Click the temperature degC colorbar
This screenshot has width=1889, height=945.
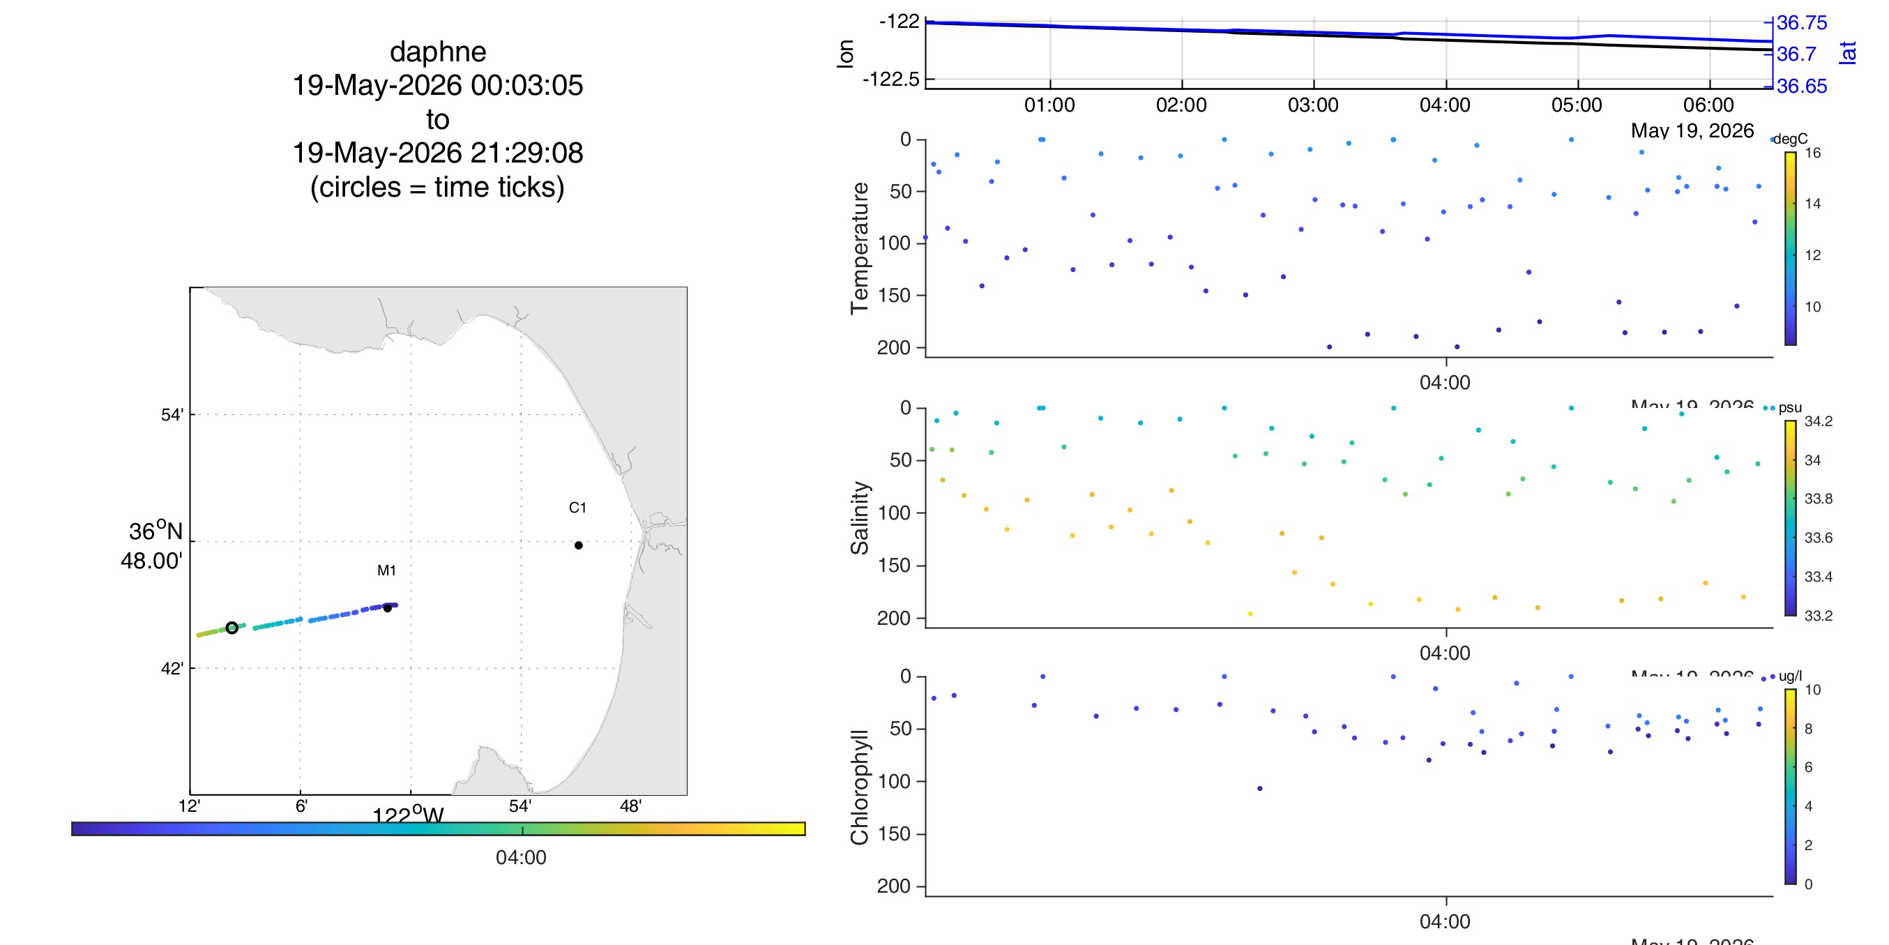pyautogui.click(x=1790, y=248)
